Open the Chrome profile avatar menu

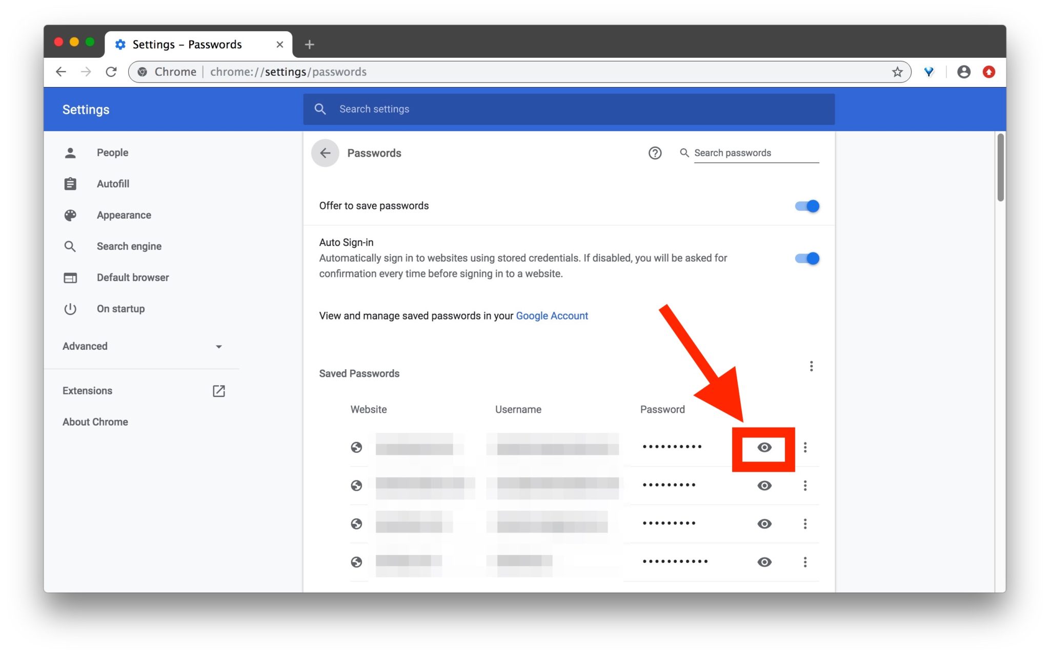tap(964, 72)
